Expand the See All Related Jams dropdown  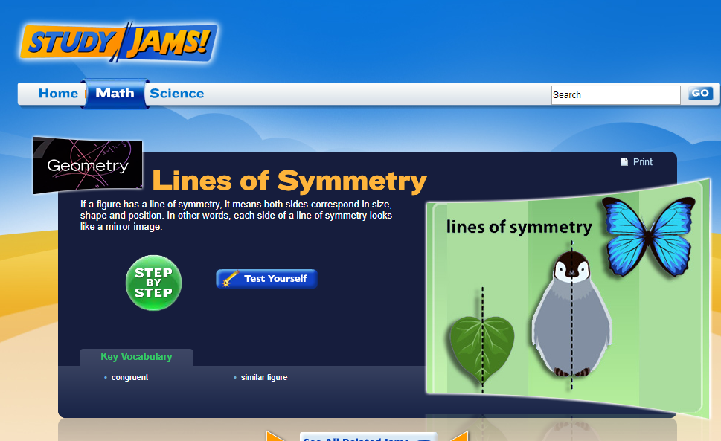[368, 438]
